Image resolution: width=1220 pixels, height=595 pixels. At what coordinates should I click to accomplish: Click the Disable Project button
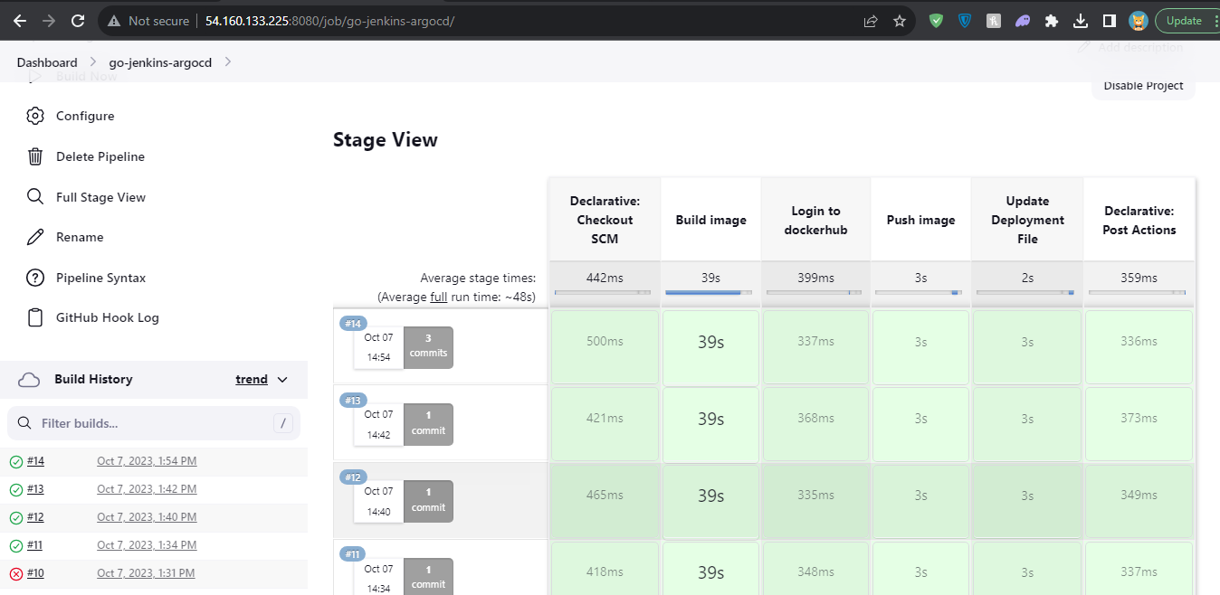click(1143, 86)
